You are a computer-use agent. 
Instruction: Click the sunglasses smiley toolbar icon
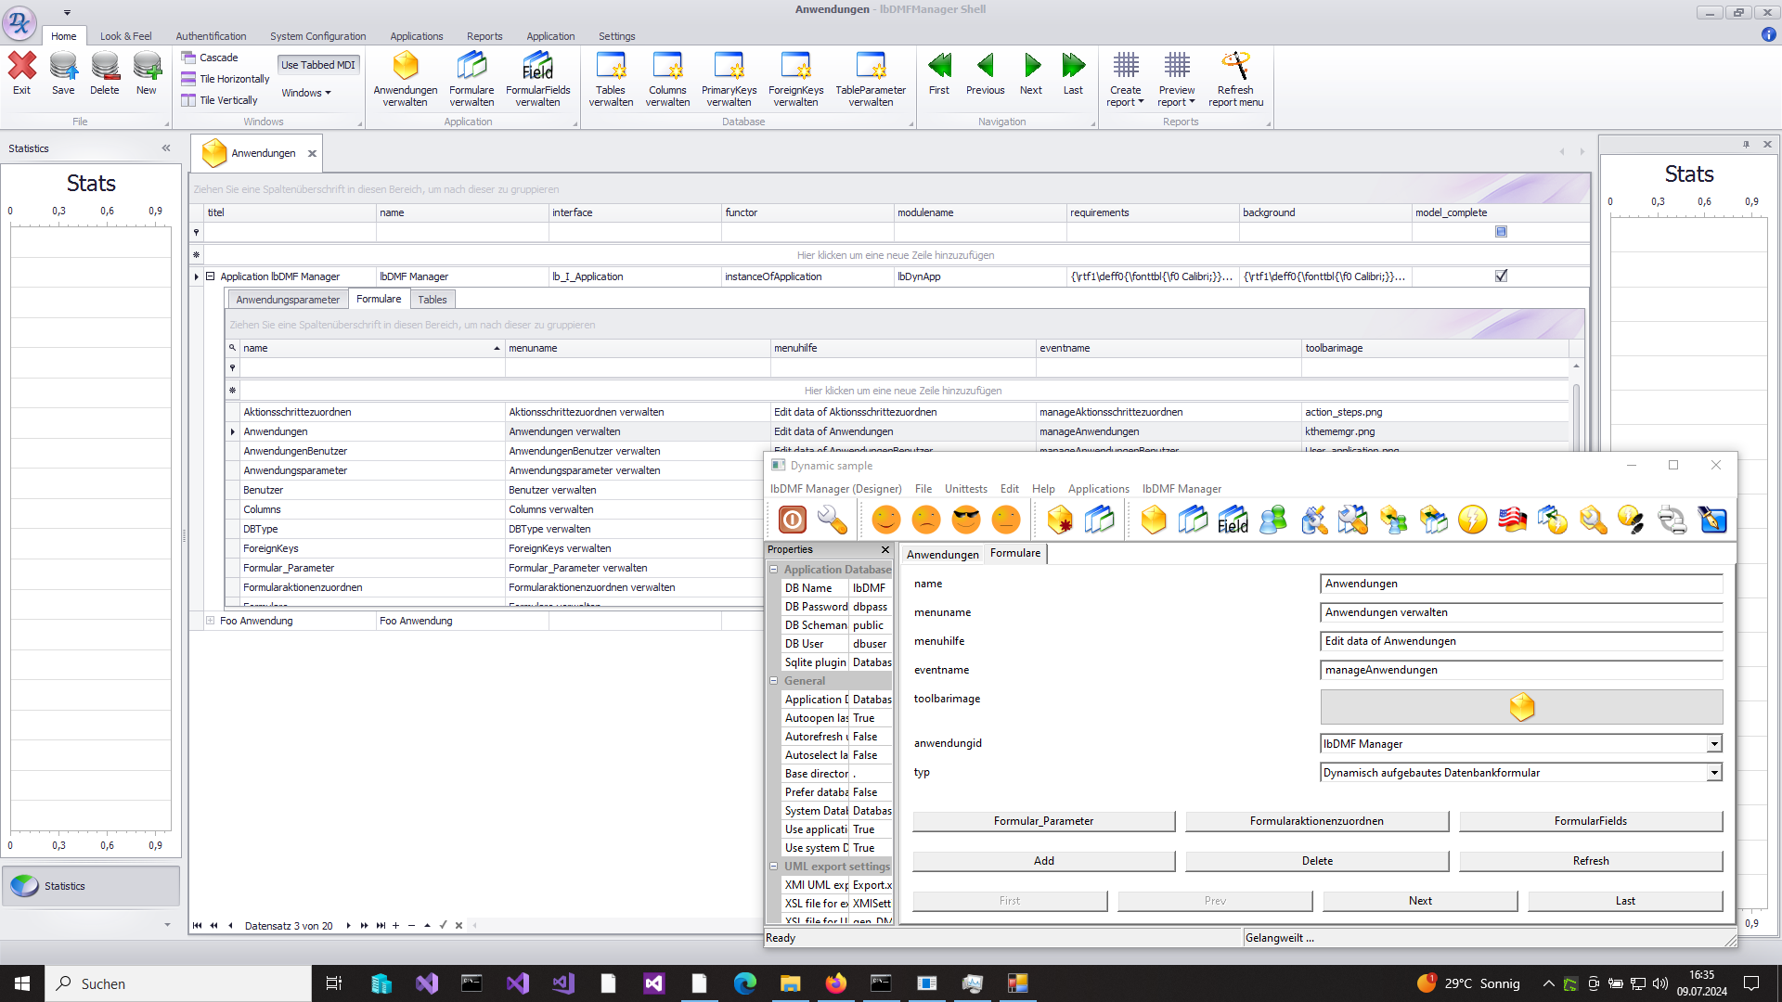966,520
